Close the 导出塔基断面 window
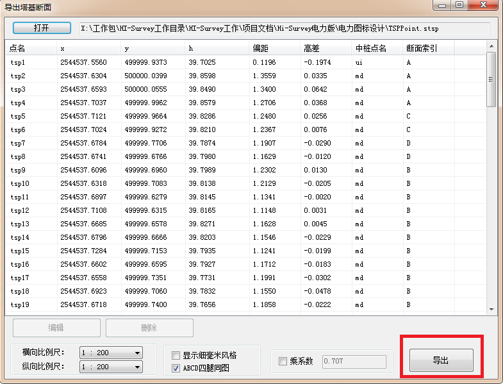This screenshot has height=384, width=503. tap(483, 5)
